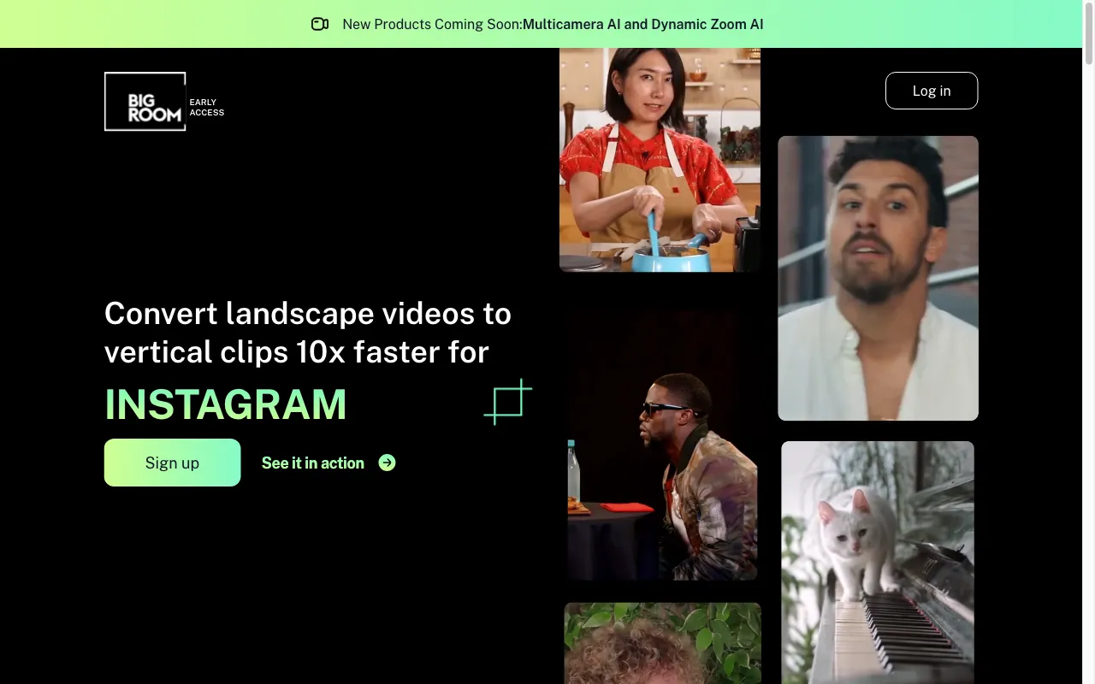Click the EARLY ACCESS label
Image resolution: width=1095 pixels, height=684 pixels.
tap(207, 107)
